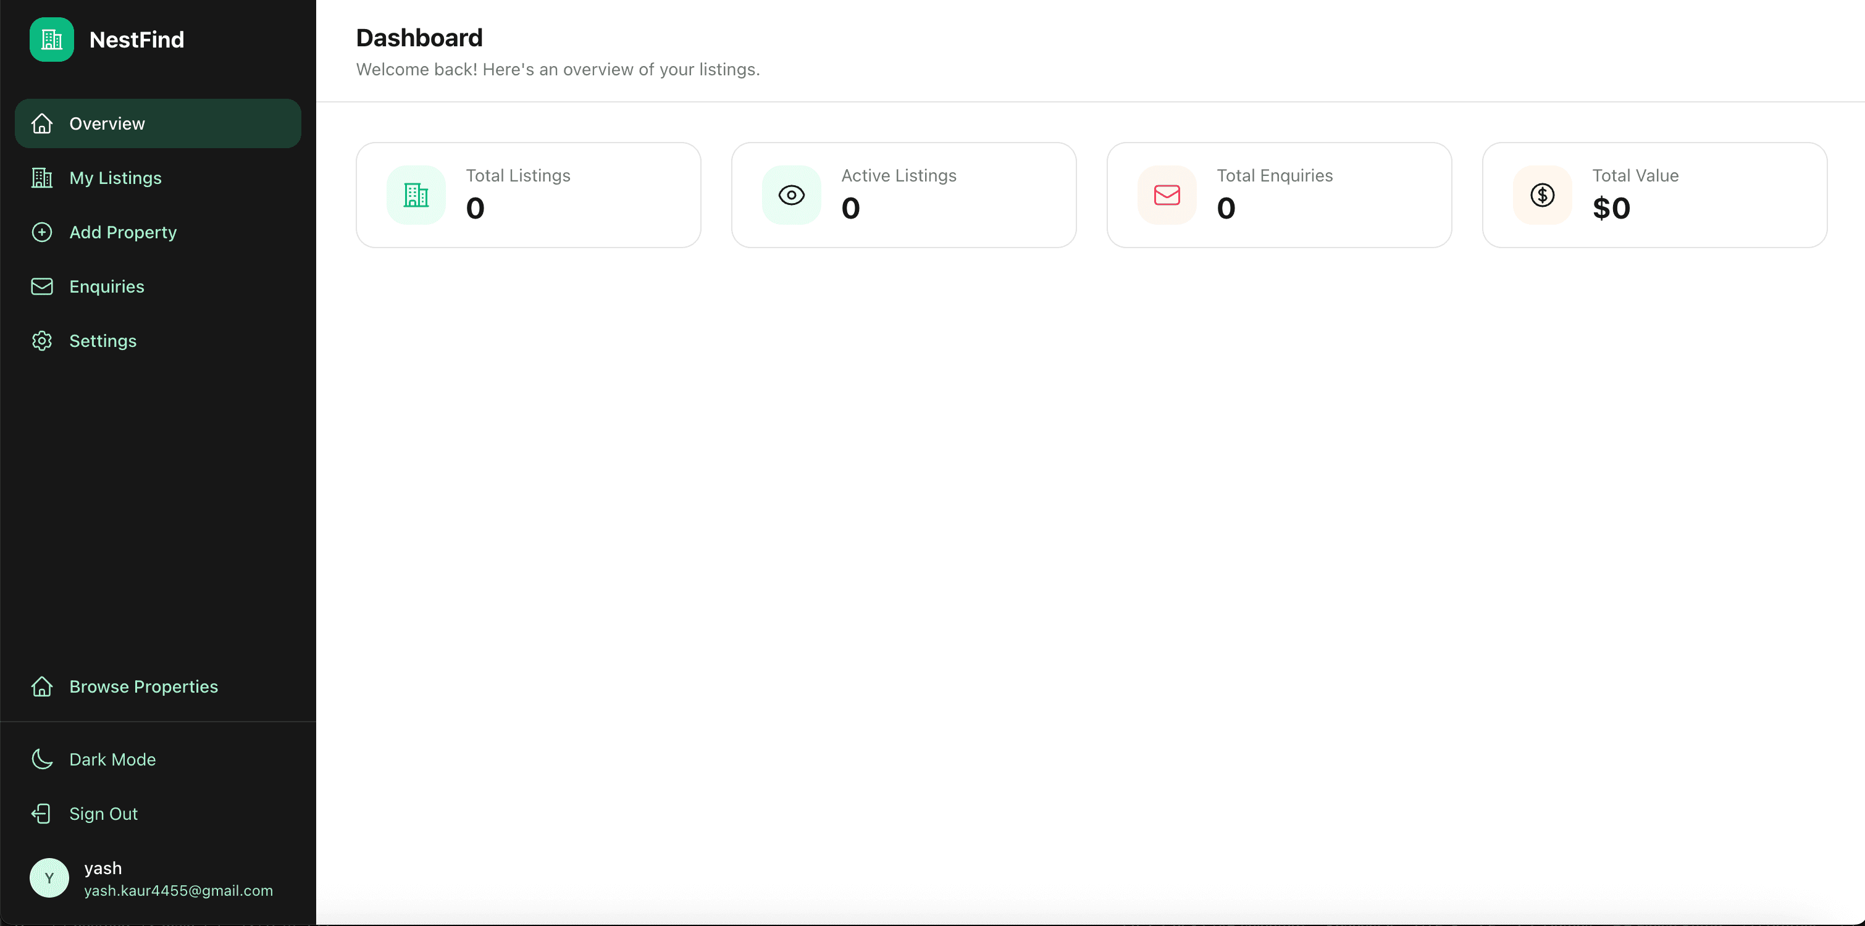This screenshot has height=926, width=1865.
Task: Toggle Dark Mode
Action: 112,759
